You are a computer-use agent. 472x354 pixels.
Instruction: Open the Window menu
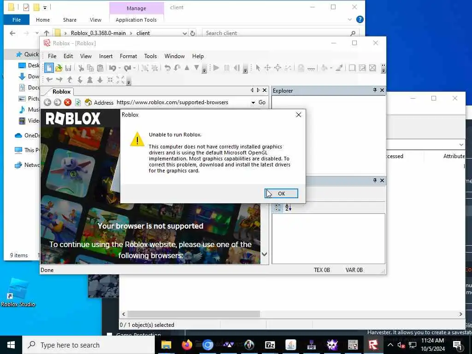tap(174, 56)
